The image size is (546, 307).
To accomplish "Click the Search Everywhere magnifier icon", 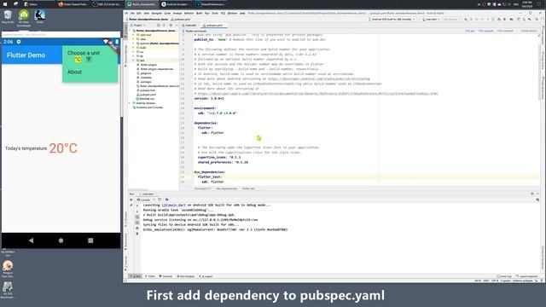I will click(537, 20).
